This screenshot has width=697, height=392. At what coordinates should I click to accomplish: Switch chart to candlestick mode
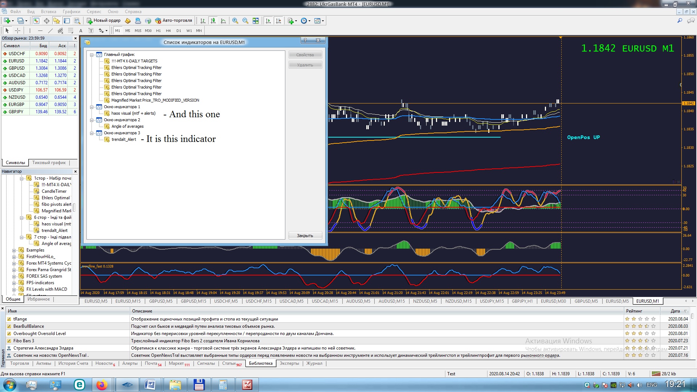[213, 21]
